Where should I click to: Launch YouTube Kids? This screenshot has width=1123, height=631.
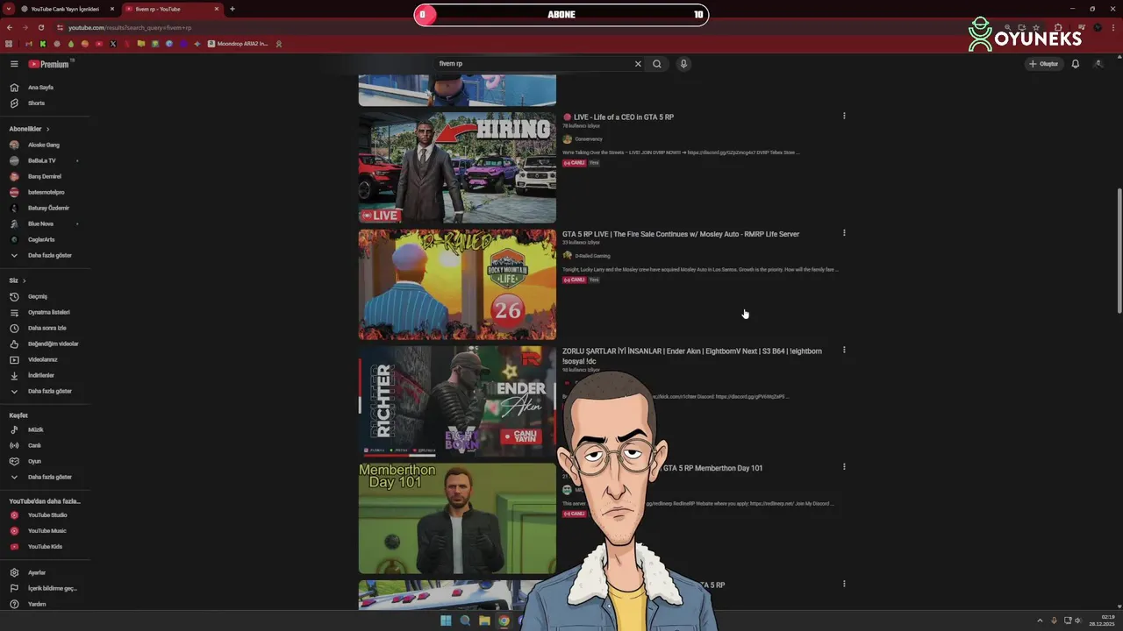coord(45,547)
